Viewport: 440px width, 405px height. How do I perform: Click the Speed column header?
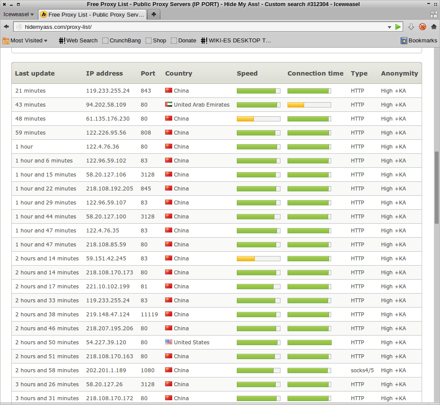(247, 73)
